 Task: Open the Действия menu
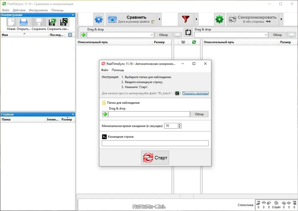tap(19, 10)
